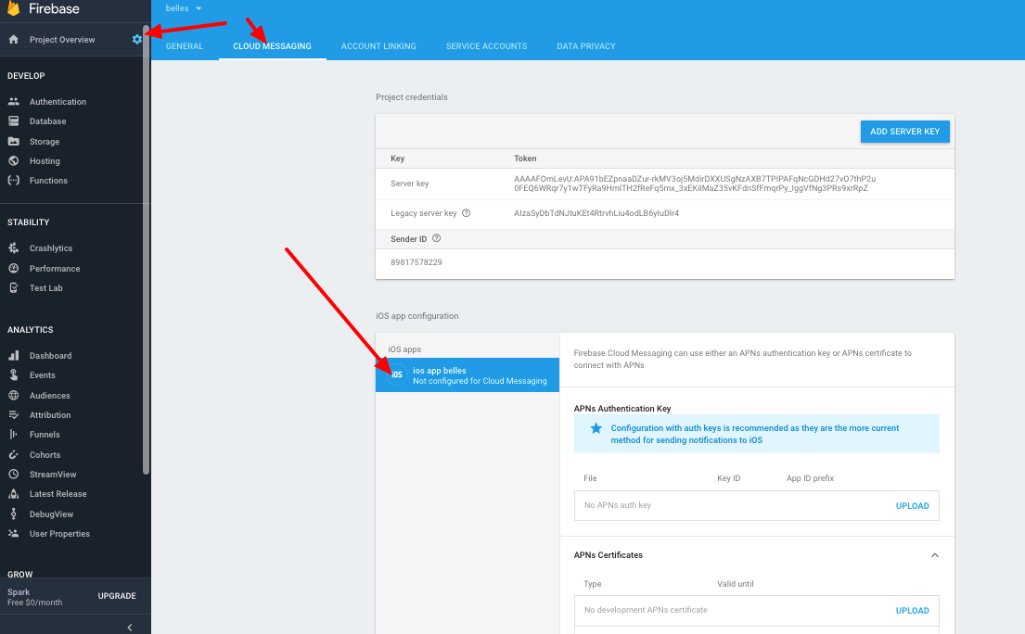Open Project Overview link

[x=62, y=40]
